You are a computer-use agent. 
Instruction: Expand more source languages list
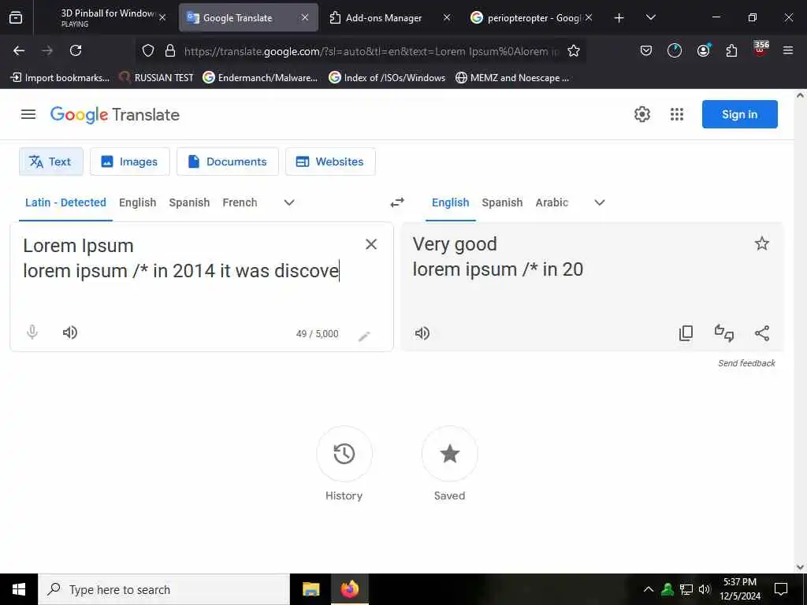click(x=289, y=202)
